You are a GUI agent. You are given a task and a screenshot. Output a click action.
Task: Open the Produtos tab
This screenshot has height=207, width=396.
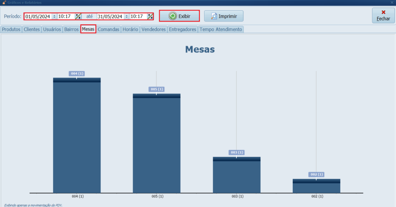pyautogui.click(x=11, y=29)
